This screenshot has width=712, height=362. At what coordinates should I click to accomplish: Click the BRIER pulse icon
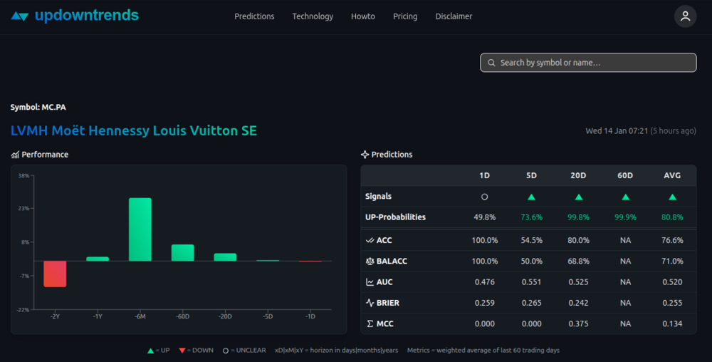point(370,303)
